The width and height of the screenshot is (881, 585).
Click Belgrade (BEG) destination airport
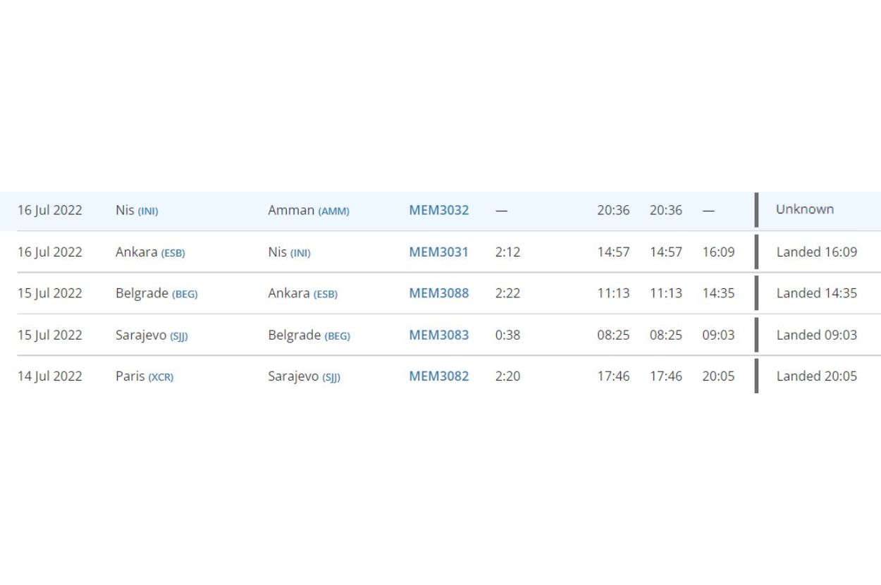pos(309,335)
